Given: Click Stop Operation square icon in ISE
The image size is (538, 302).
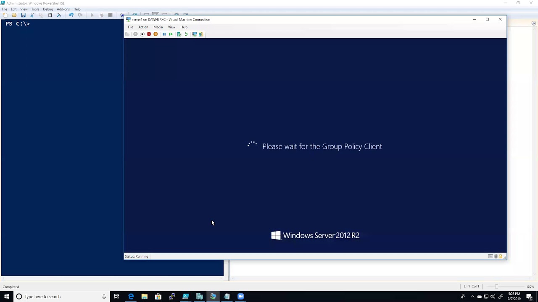Looking at the screenshot, I should (110, 15).
